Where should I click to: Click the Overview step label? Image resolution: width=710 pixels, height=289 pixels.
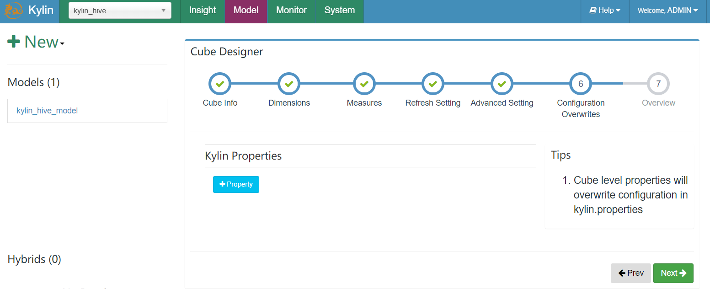coord(658,103)
